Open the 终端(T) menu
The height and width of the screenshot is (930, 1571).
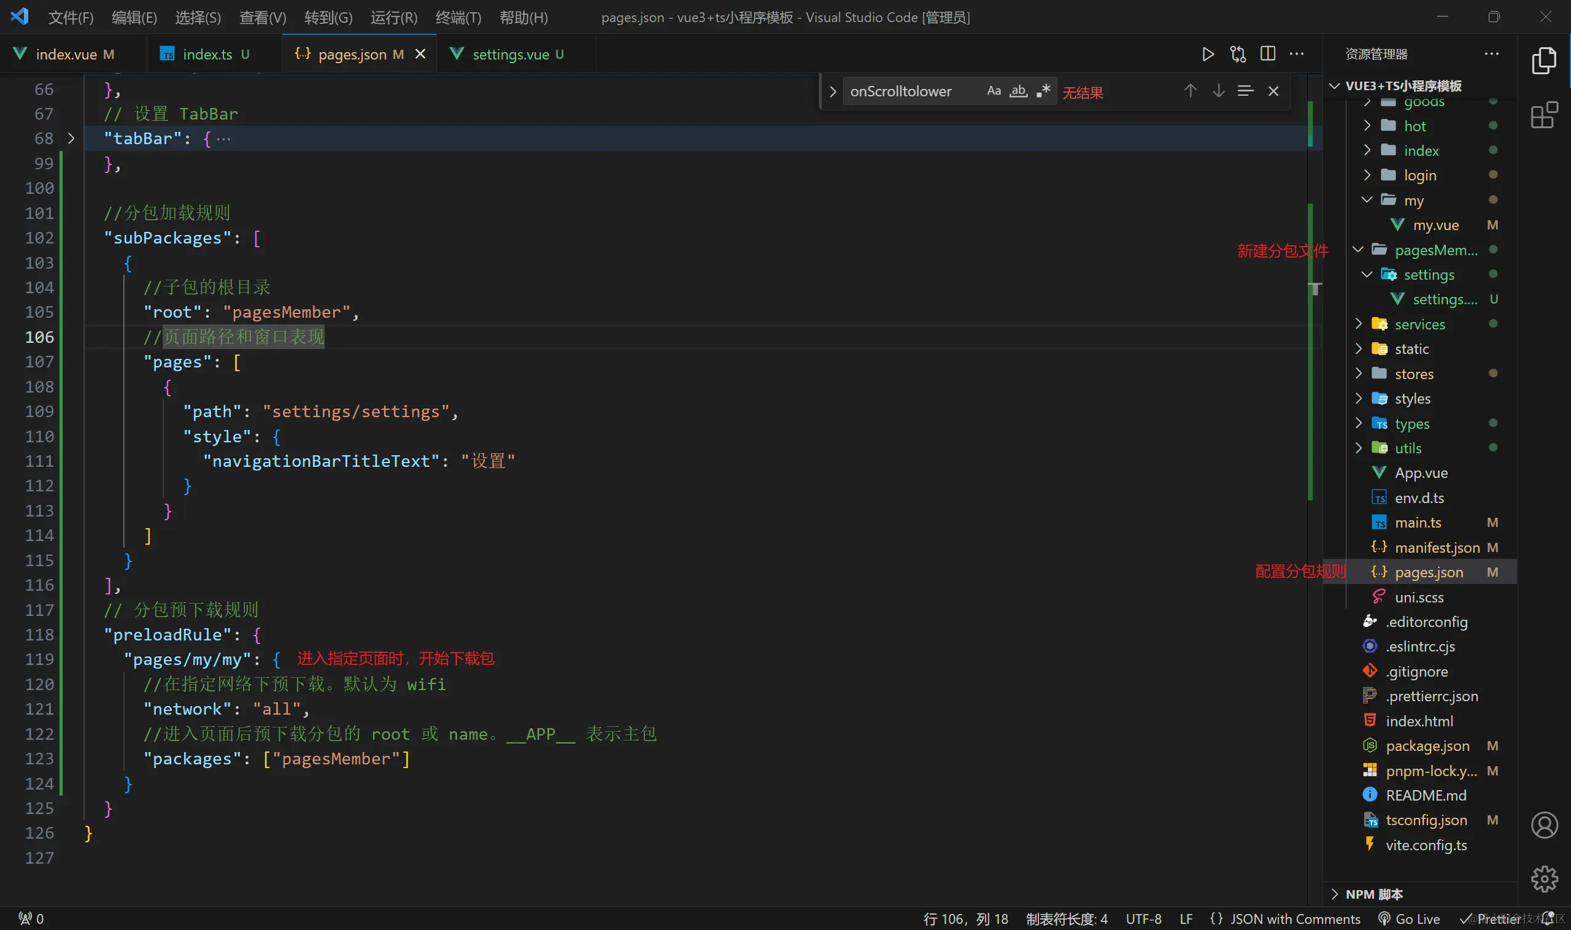(458, 17)
